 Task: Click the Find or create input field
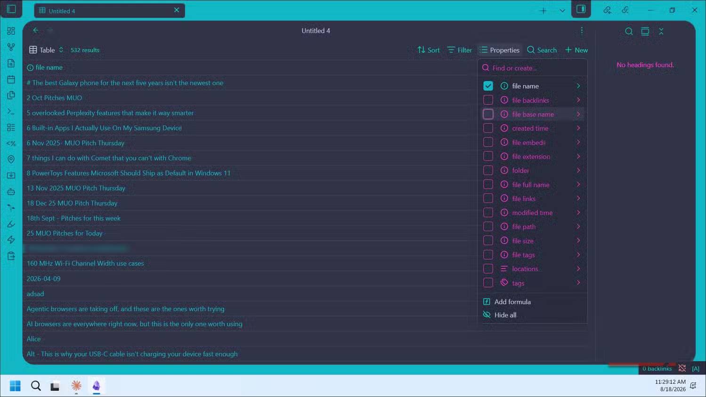[x=533, y=68]
